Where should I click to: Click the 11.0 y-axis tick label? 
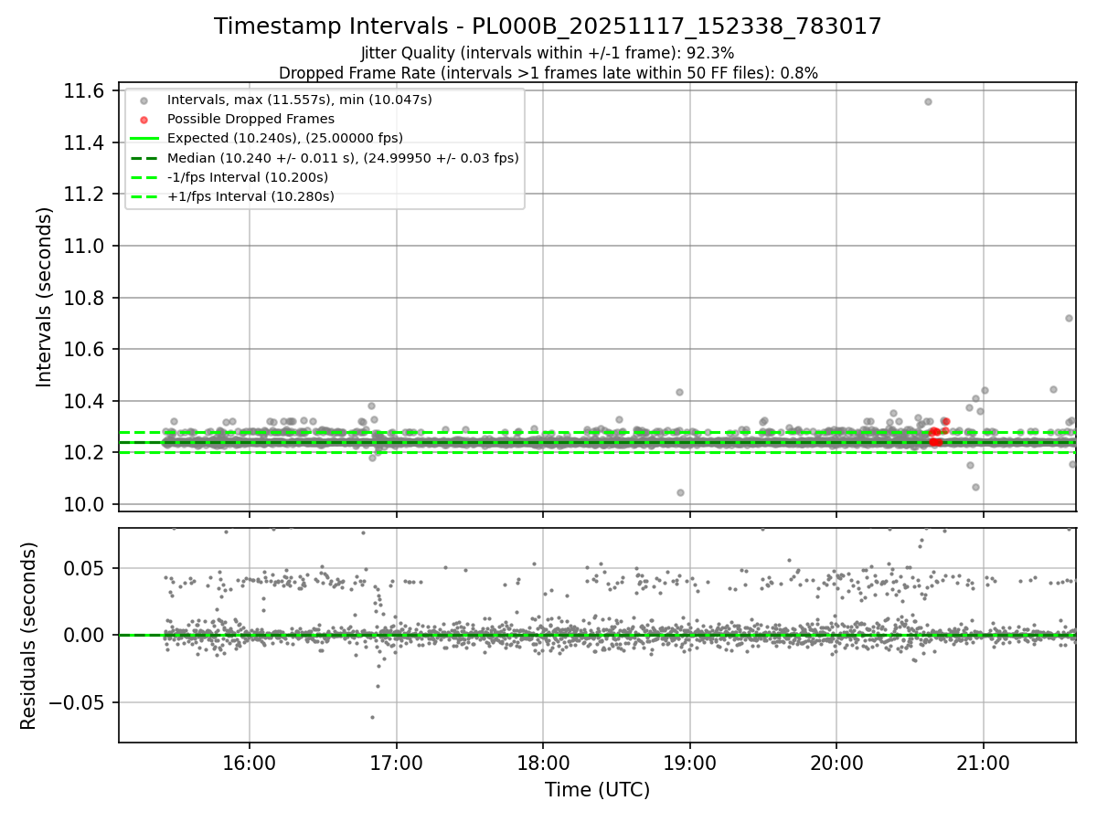click(86, 246)
